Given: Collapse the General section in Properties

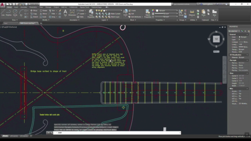Looking at the screenshot, I should tap(247, 34).
